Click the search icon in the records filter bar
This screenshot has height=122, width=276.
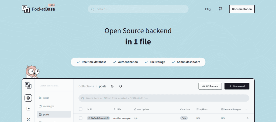82,98
